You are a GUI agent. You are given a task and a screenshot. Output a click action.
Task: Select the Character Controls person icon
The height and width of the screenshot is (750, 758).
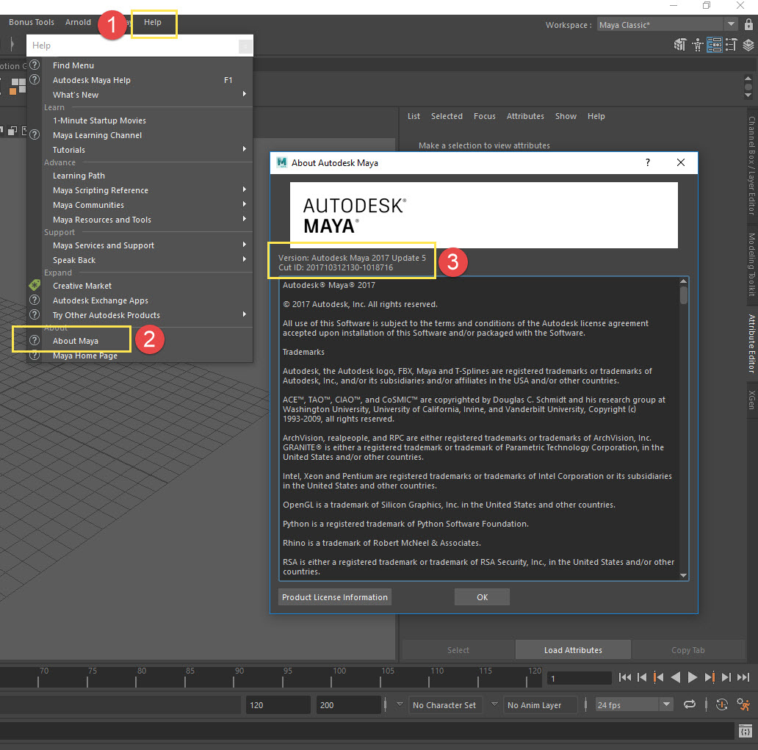point(696,45)
